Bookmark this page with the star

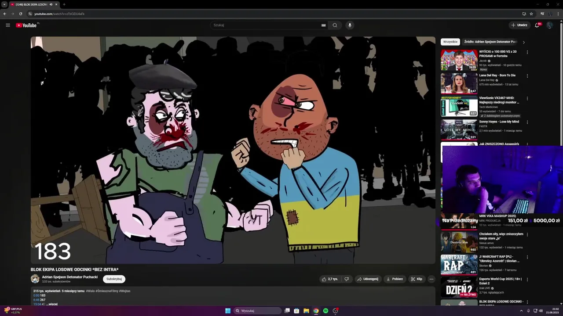tap(531, 14)
